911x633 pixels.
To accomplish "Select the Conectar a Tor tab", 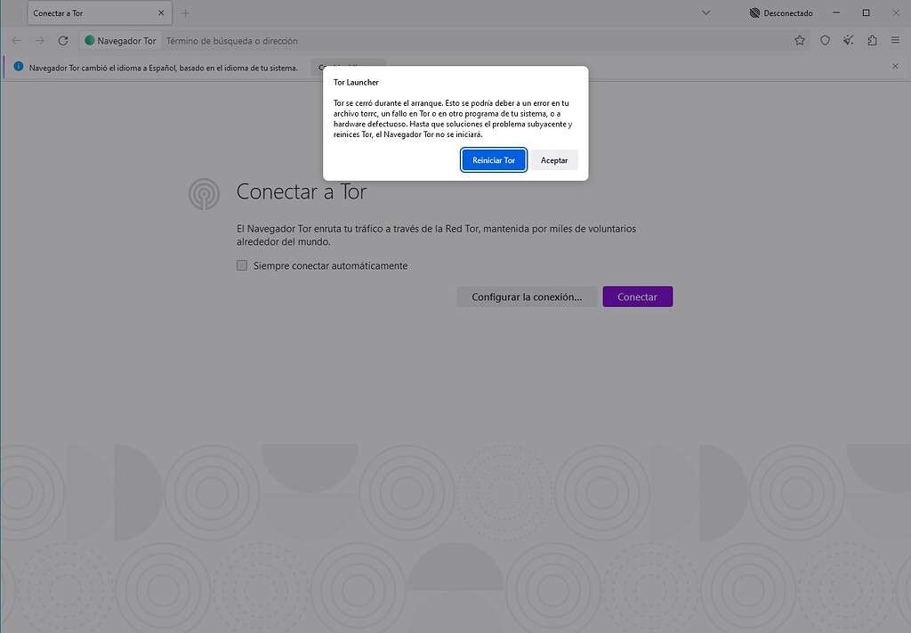I will click(89, 13).
